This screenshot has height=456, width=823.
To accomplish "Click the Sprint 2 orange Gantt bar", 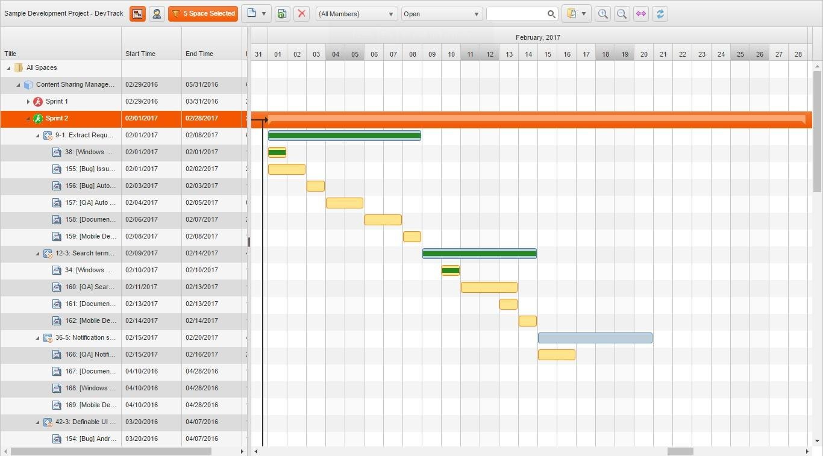I will tap(537, 119).
